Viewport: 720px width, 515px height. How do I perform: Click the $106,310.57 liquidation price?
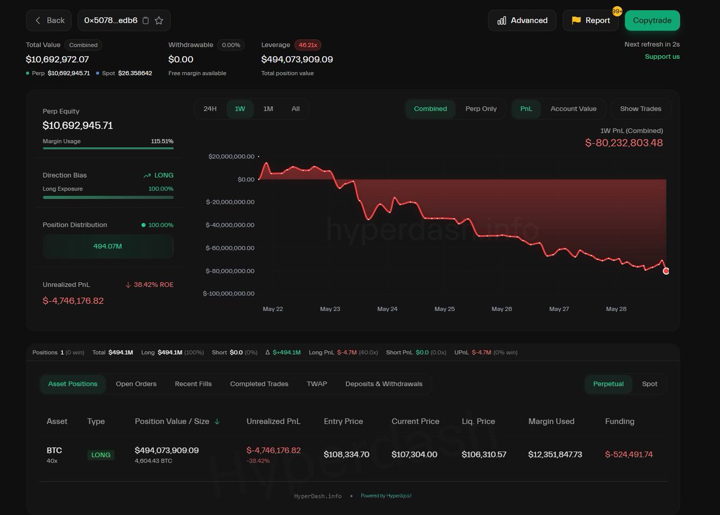(x=484, y=454)
